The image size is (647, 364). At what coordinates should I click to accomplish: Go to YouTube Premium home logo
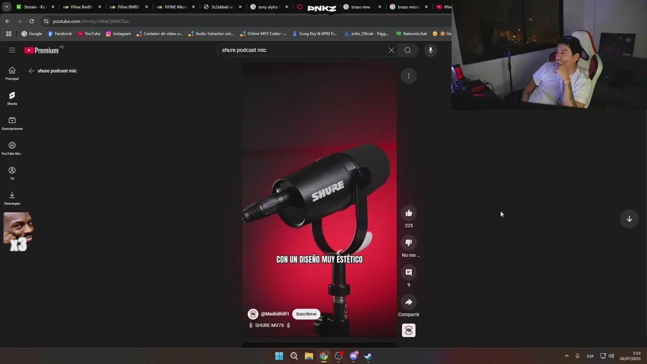coord(41,51)
